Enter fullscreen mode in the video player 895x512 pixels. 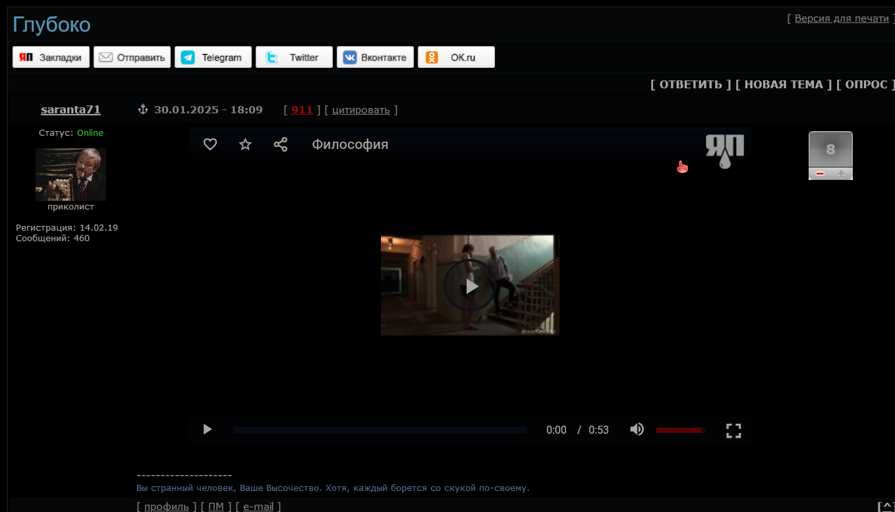click(x=734, y=430)
